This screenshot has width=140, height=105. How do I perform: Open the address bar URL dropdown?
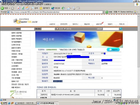click(x=103, y=12)
